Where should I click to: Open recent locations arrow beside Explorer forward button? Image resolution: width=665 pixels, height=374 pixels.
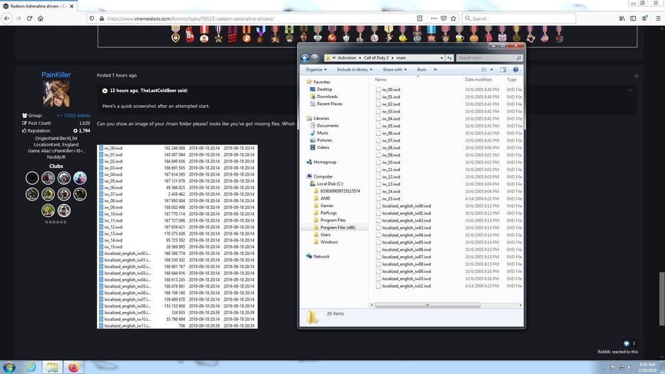[321, 58]
